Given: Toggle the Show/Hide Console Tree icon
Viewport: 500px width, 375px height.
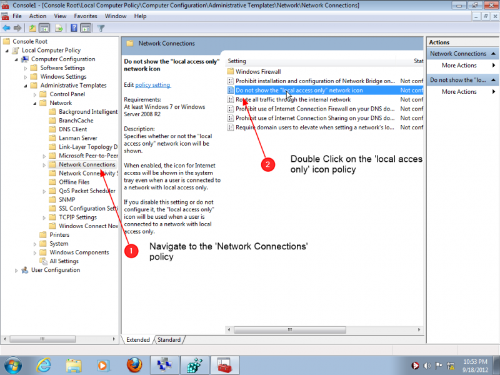Looking at the screenshot, I should pyautogui.click(x=44, y=28).
